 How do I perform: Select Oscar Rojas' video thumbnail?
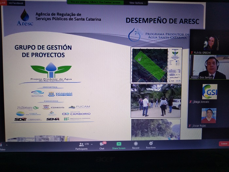coord(209,116)
